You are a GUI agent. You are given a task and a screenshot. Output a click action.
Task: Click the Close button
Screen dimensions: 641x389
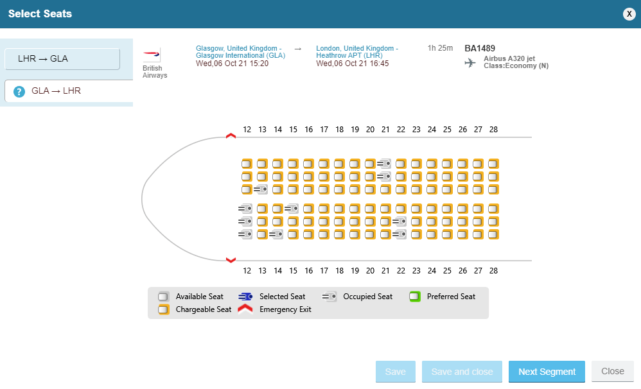click(611, 371)
